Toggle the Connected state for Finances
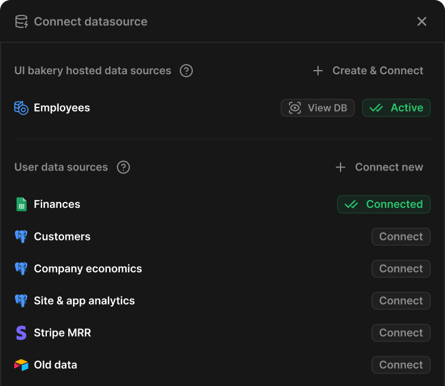 383,204
